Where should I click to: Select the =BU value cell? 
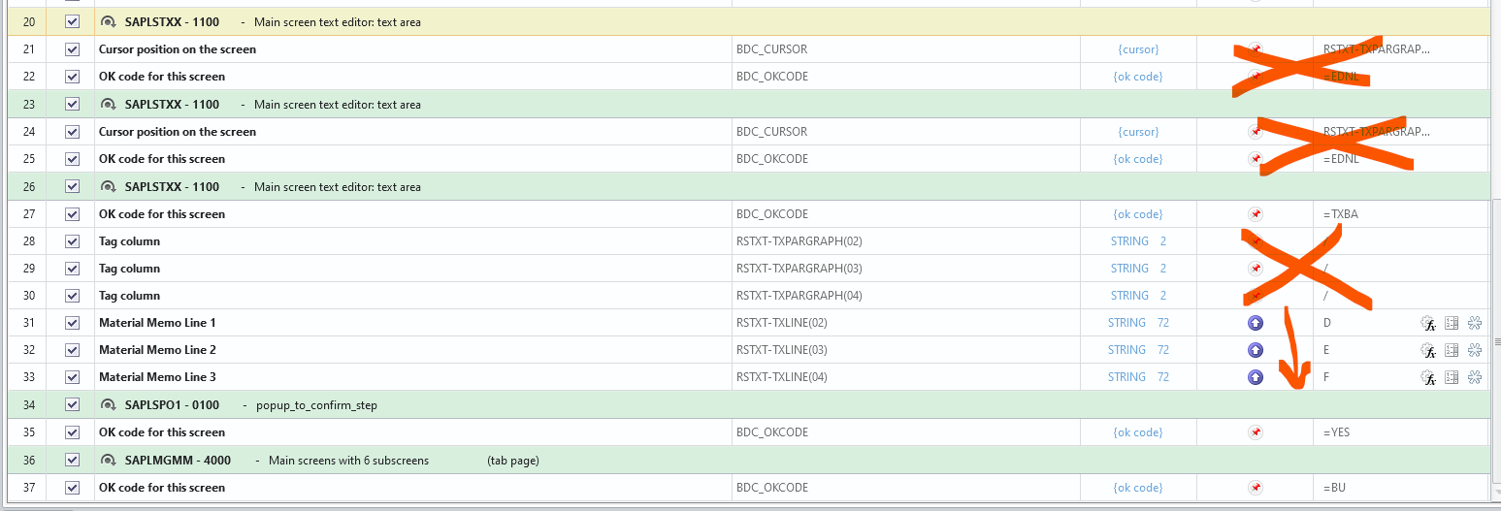(1400, 487)
